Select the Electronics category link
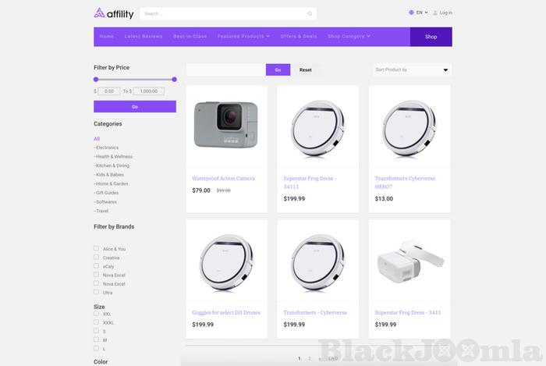546x366 pixels. (x=106, y=147)
